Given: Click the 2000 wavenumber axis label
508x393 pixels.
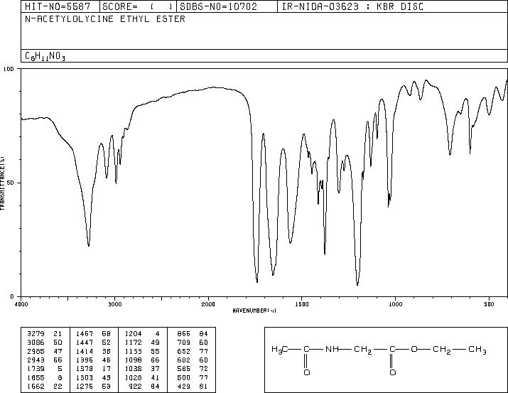Looking at the screenshot, I should [208, 304].
